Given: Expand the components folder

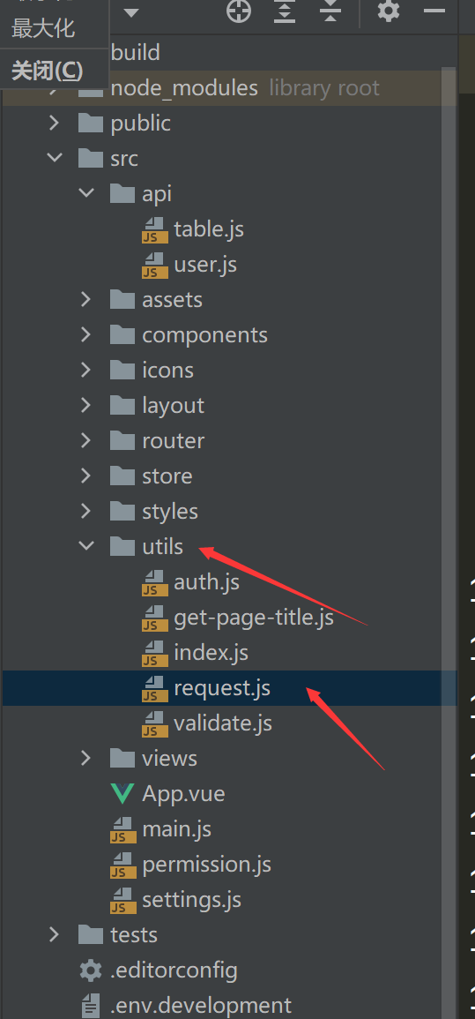Looking at the screenshot, I should [86, 334].
